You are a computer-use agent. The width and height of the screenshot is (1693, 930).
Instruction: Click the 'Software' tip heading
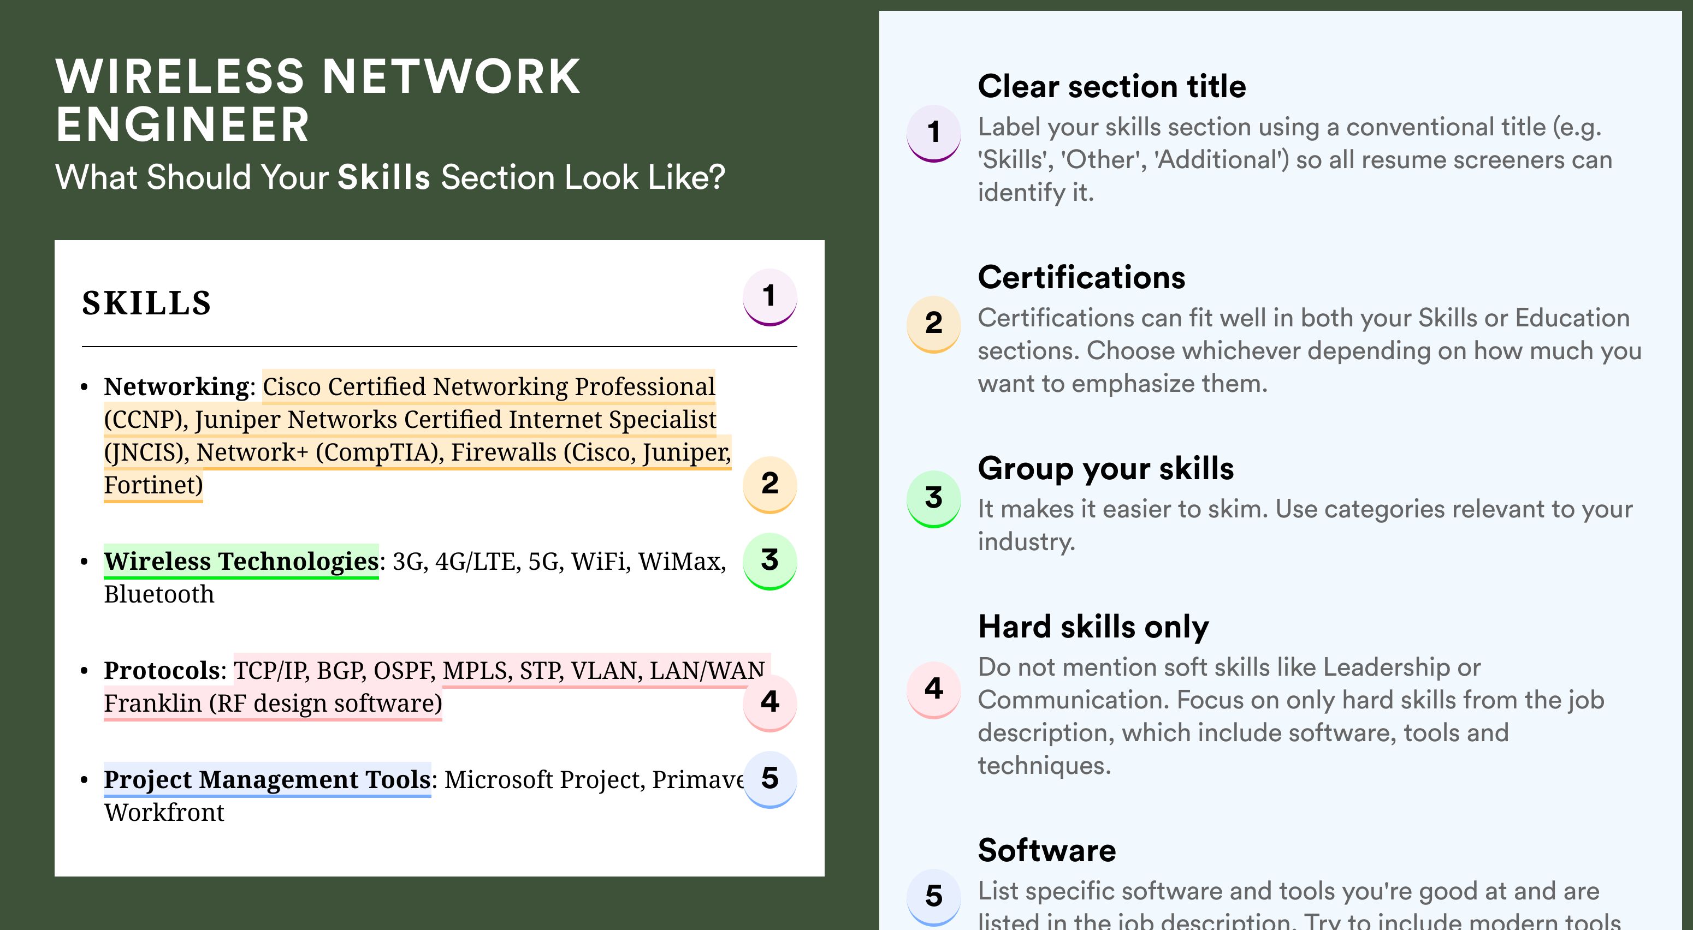click(1047, 850)
